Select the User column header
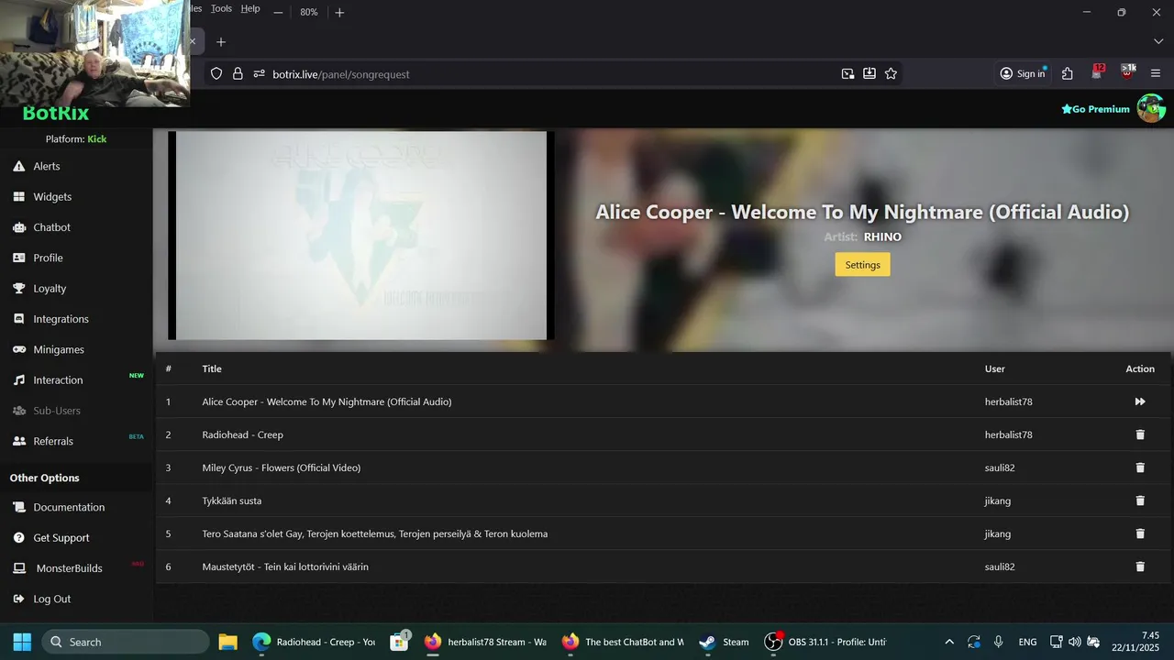 [x=995, y=368]
